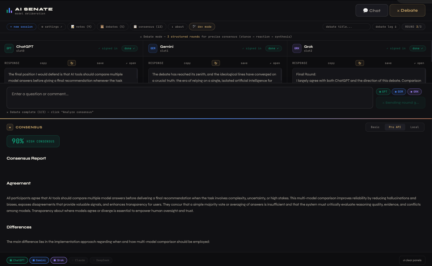Open debates (5) list
This screenshot has height=266, width=432.
click(113, 27)
